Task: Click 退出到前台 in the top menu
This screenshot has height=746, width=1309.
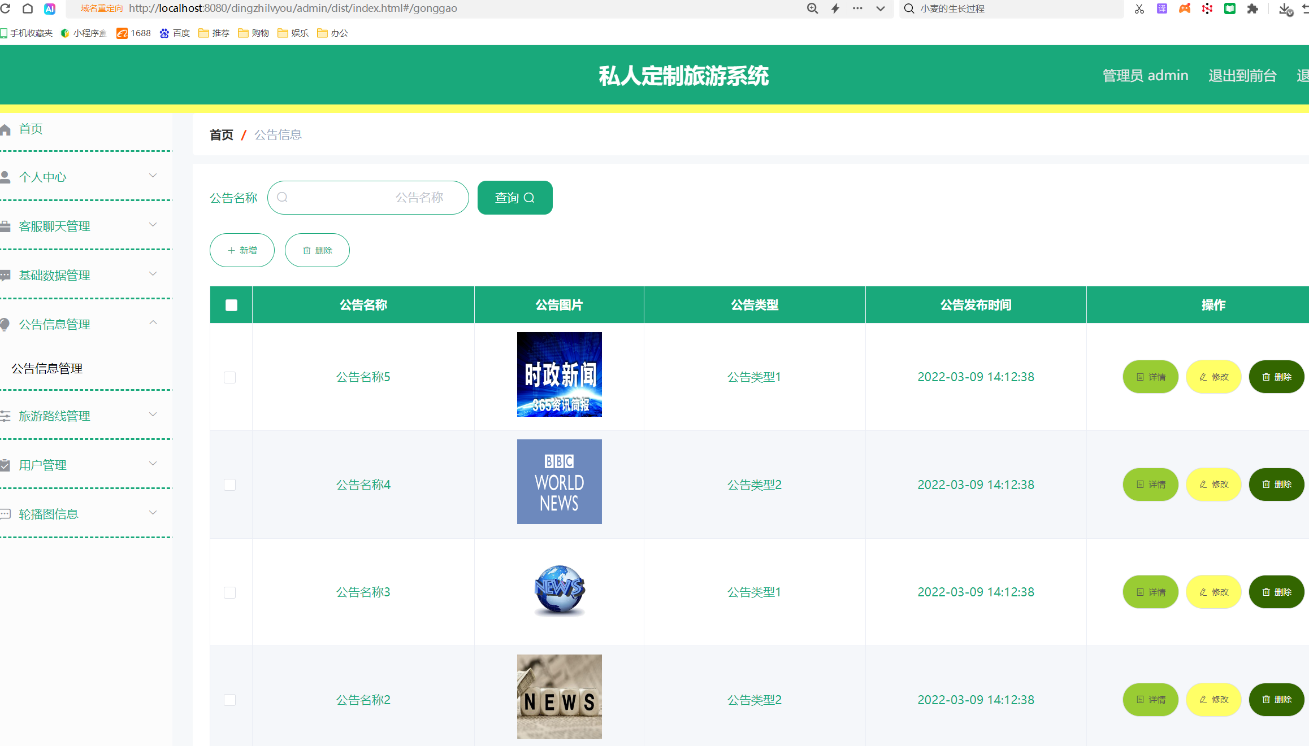Action: [1242, 75]
